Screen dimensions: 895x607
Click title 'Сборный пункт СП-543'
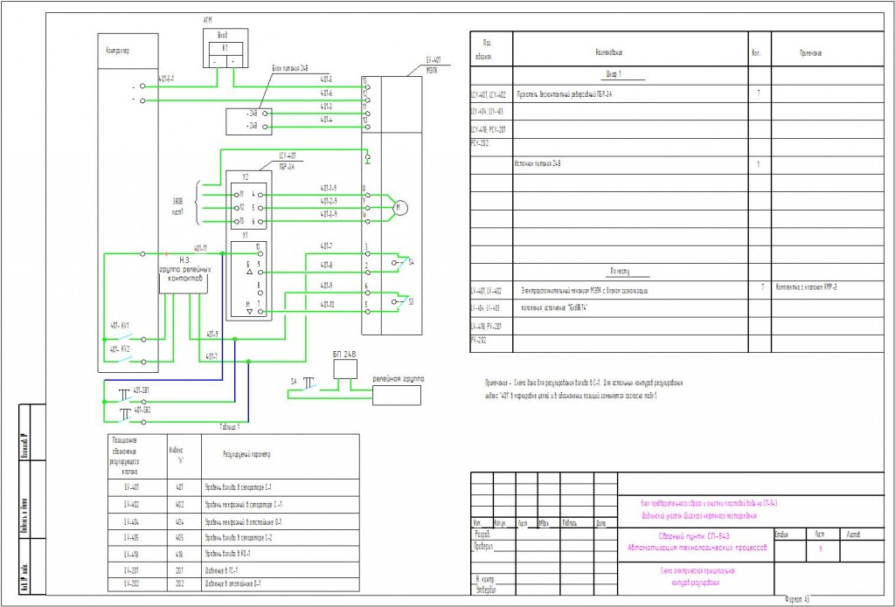coord(693,535)
